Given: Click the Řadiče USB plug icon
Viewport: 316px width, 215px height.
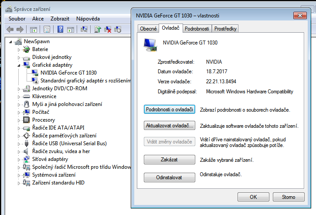Looking at the screenshot, I should coord(27,143).
